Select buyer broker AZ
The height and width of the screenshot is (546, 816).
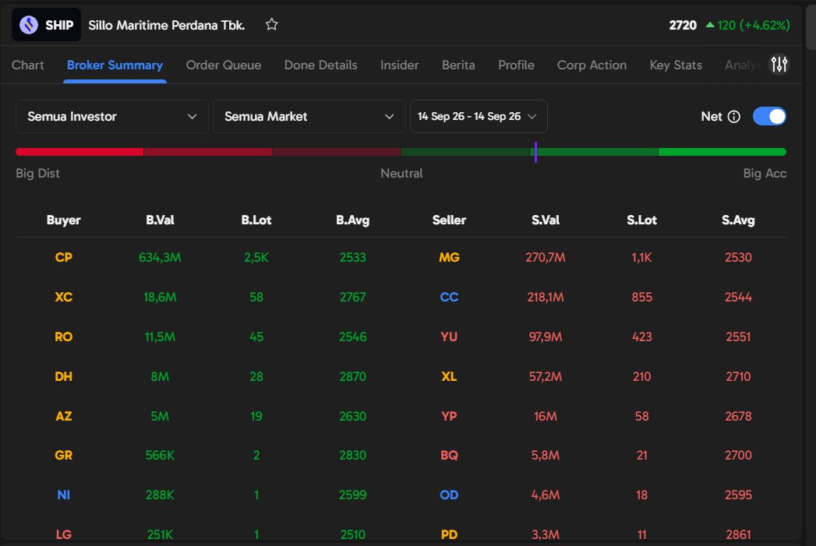[63, 416]
